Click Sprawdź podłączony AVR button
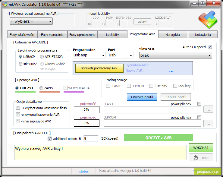Screen dimensions: 223x177 99,68
